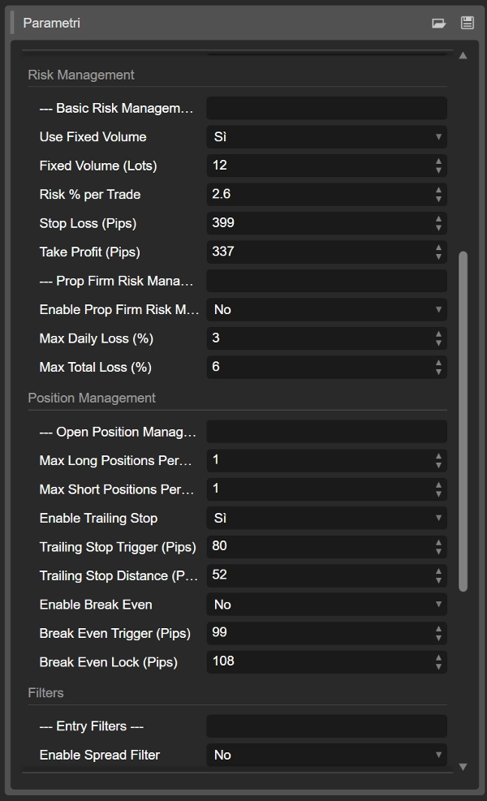The width and height of the screenshot is (487, 801).
Task: Expand the Enable Prop Firm Risk dropdown
Action: click(326, 310)
